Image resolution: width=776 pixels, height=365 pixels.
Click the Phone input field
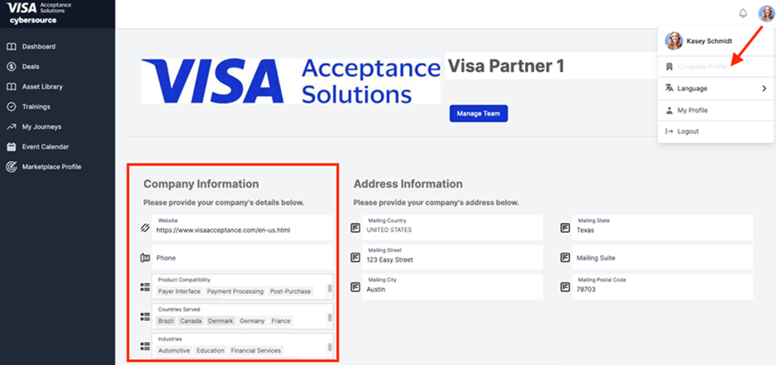click(243, 258)
